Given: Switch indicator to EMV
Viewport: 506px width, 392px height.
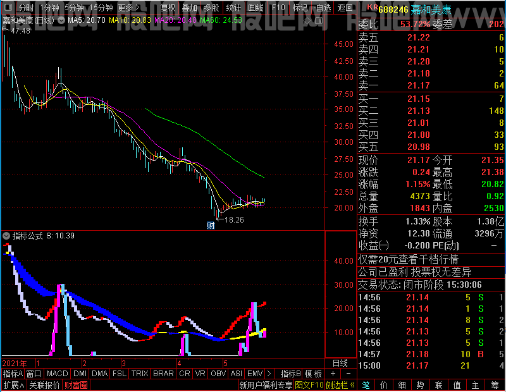Looking at the screenshot, I should [255, 374].
